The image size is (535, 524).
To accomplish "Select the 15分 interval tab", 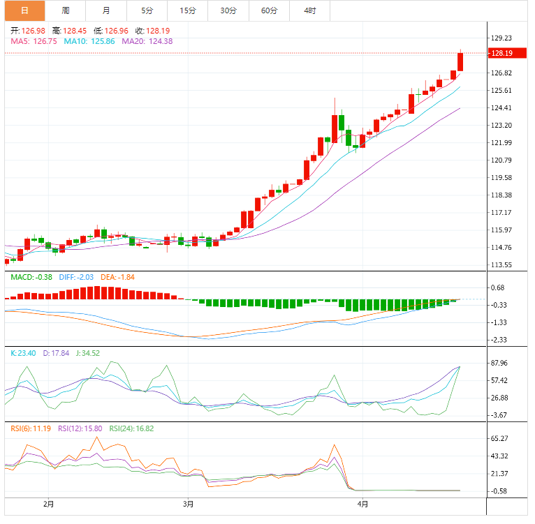I will [187, 10].
